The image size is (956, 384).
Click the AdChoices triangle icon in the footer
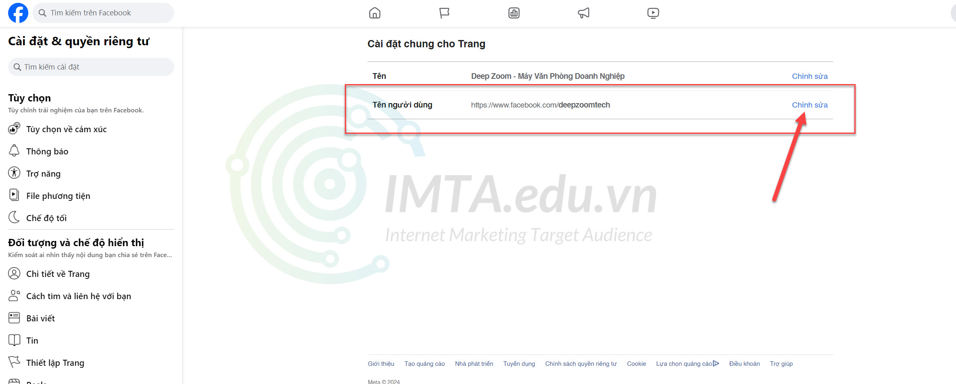coord(716,363)
